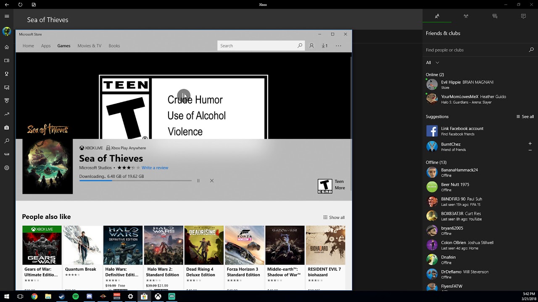538x302 pixels.
Task: Switch to Parties tab icon
Action: click(466, 16)
